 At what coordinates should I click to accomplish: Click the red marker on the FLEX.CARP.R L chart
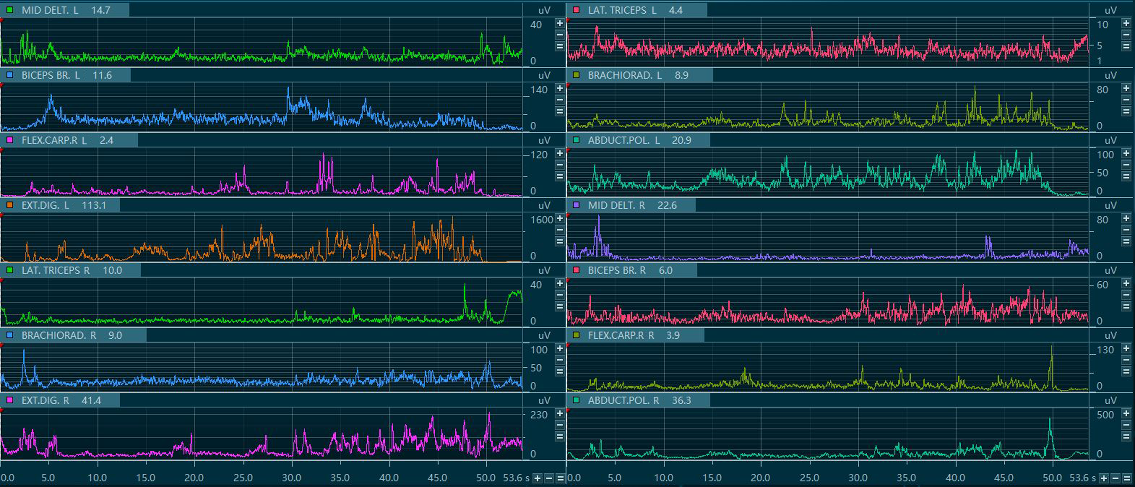2,150
